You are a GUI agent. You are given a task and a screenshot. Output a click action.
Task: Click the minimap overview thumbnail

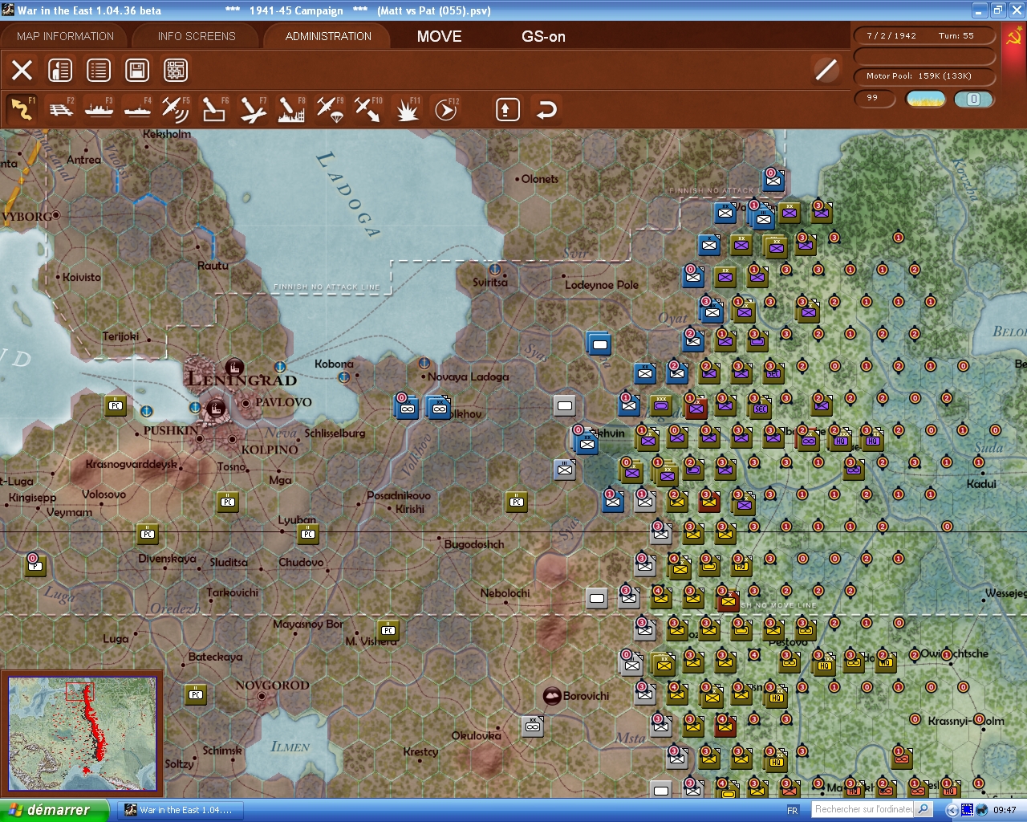(83, 734)
